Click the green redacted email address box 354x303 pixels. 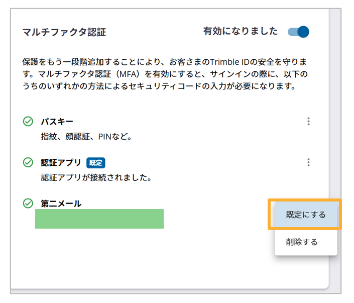pyautogui.click(x=99, y=219)
